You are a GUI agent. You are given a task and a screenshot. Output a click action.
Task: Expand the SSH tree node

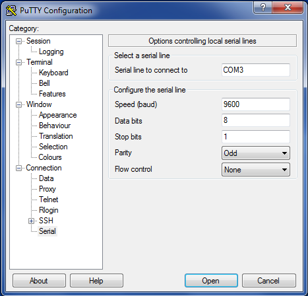[x=32, y=221]
